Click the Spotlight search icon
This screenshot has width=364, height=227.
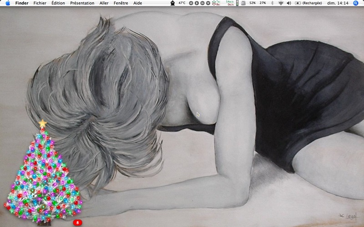356,3
